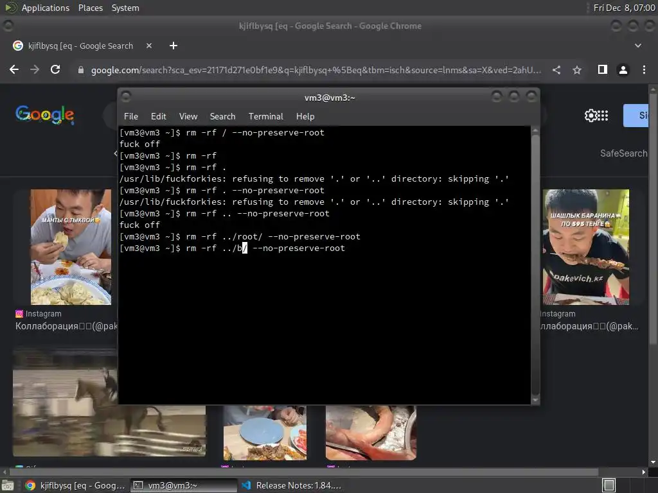
Task: Click Chrome page scrollbar down arrow
Action: (x=653, y=462)
